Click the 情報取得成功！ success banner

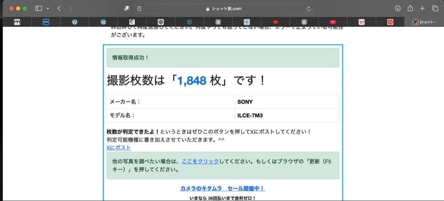point(223,58)
